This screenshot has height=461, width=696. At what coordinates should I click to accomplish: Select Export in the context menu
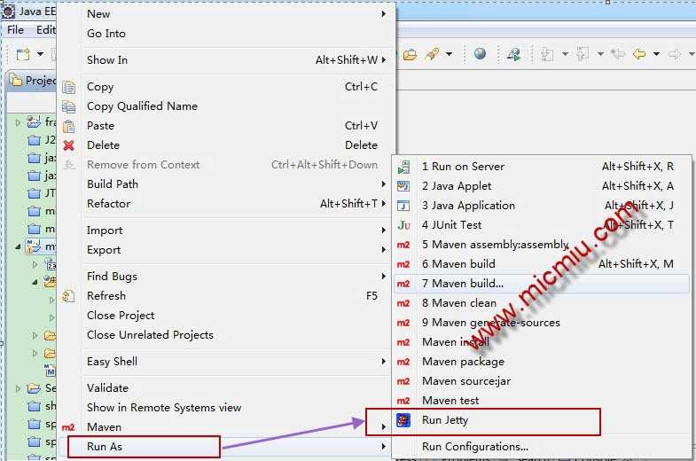coord(104,250)
